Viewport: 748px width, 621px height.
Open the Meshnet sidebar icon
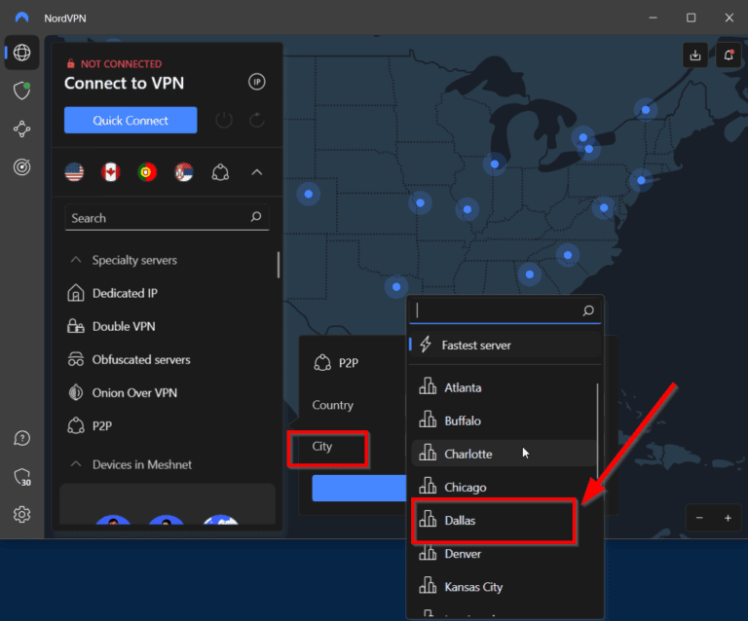click(x=22, y=129)
